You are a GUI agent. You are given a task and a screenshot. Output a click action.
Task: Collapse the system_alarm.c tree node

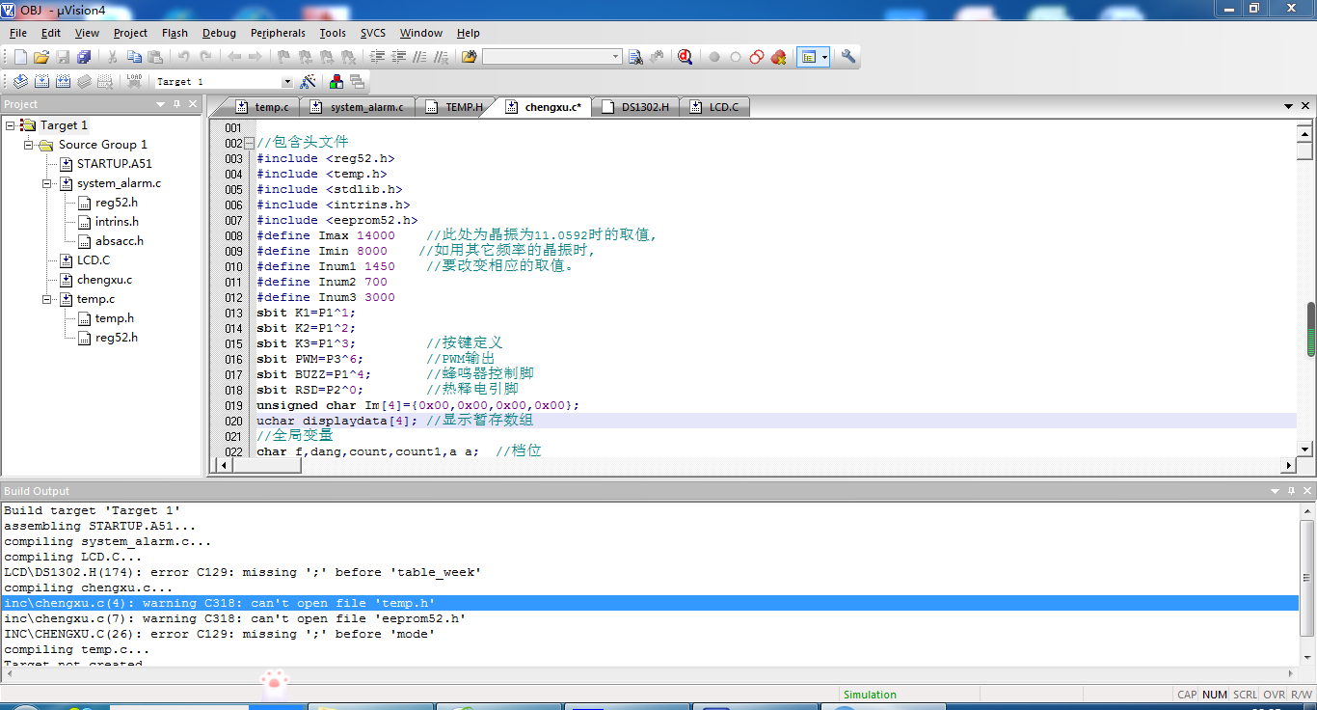pos(47,183)
